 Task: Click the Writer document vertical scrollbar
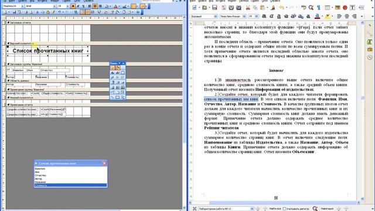click(x=363, y=110)
